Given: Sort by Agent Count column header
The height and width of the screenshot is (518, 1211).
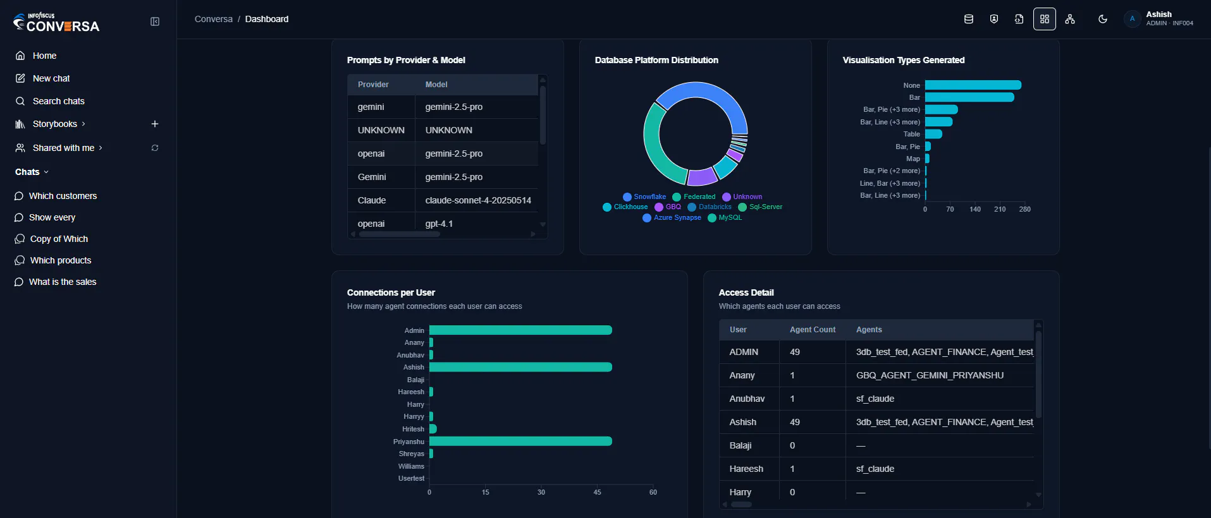Looking at the screenshot, I should click(x=813, y=330).
